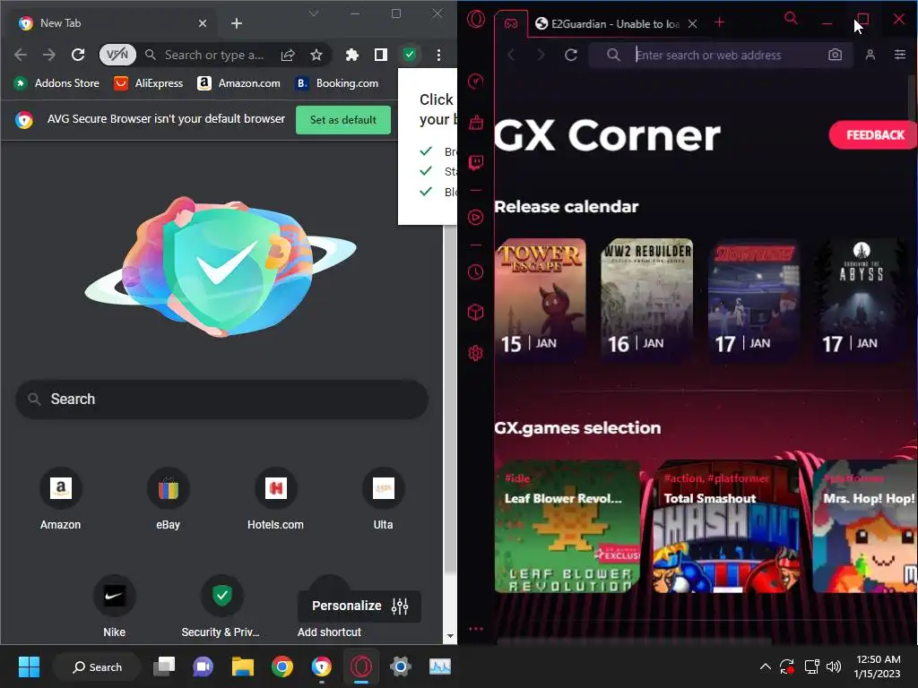Open the Hotels.com shortcut tile

(276, 499)
